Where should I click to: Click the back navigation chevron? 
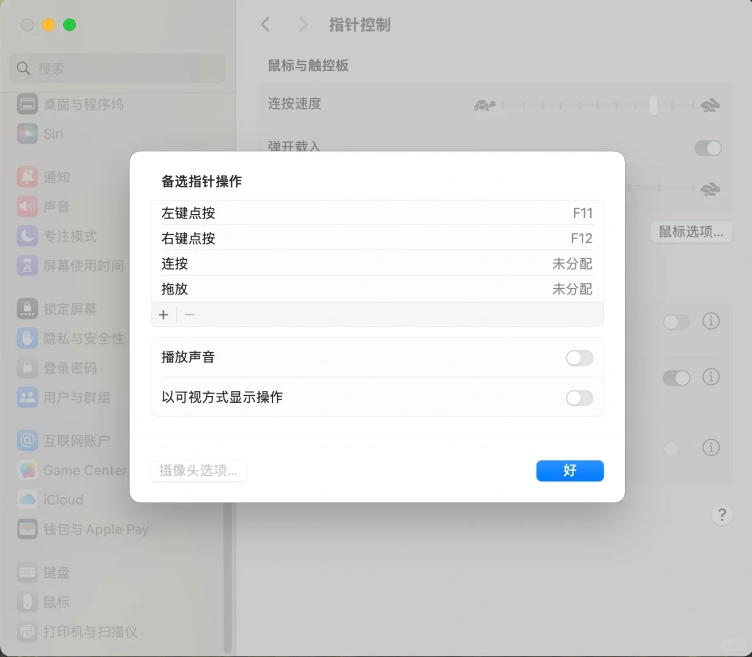pos(265,24)
